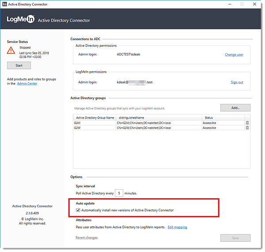265x252 pixels.
Task: Select the G2W group name cell
Action: click(x=95, y=128)
